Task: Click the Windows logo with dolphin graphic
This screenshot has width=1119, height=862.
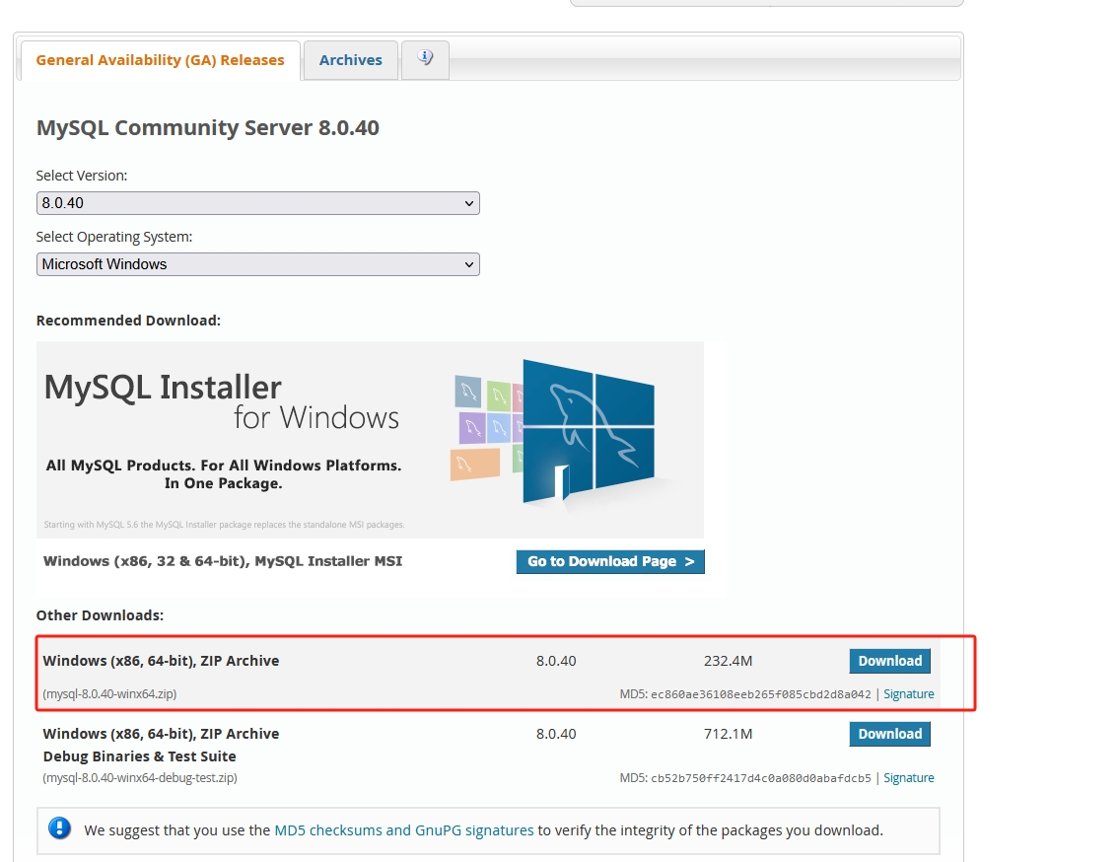Action: click(x=588, y=429)
